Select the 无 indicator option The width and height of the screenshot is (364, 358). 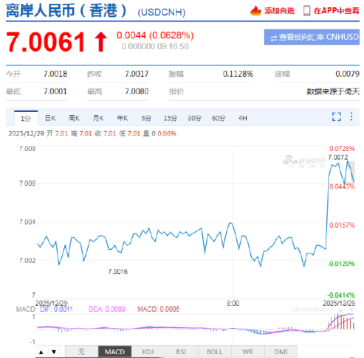coord(81,352)
